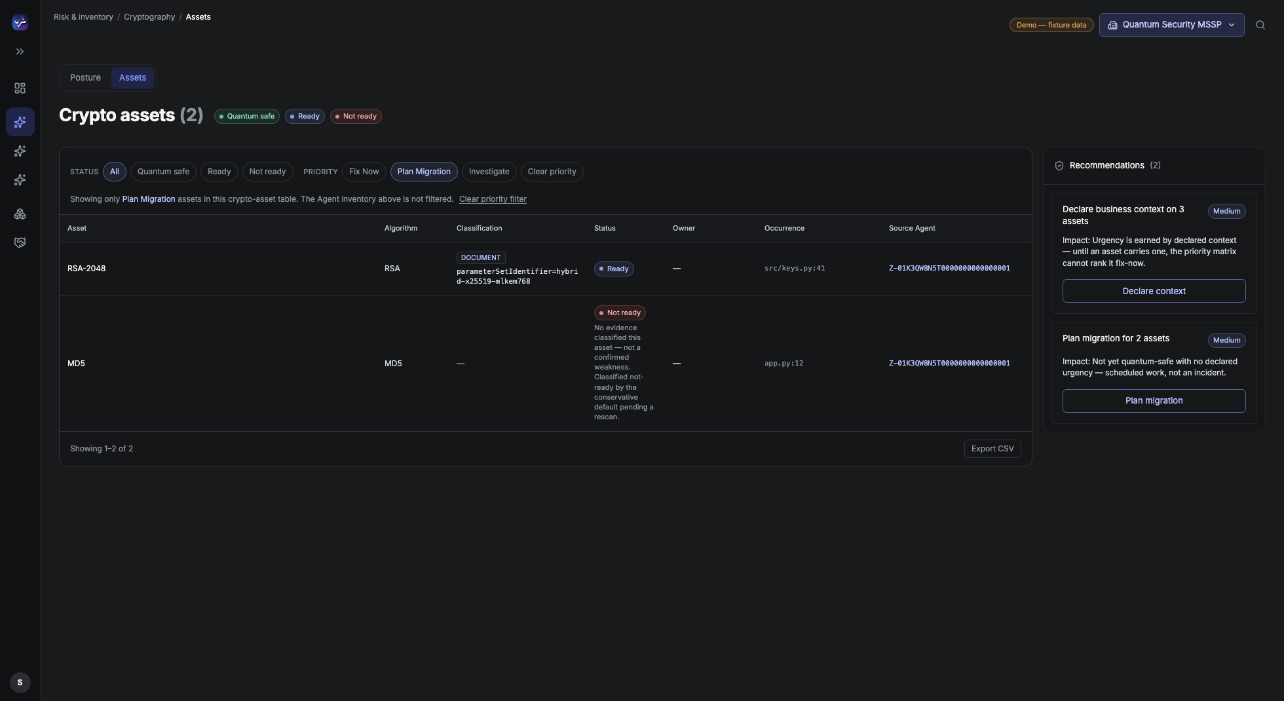Screen dimensions: 1284x701
Task: Click the Classification column header
Action: tap(480, 229)
